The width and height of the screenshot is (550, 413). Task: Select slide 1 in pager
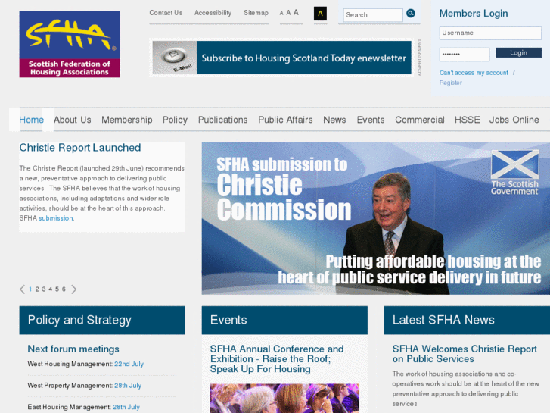click(30, 289)
